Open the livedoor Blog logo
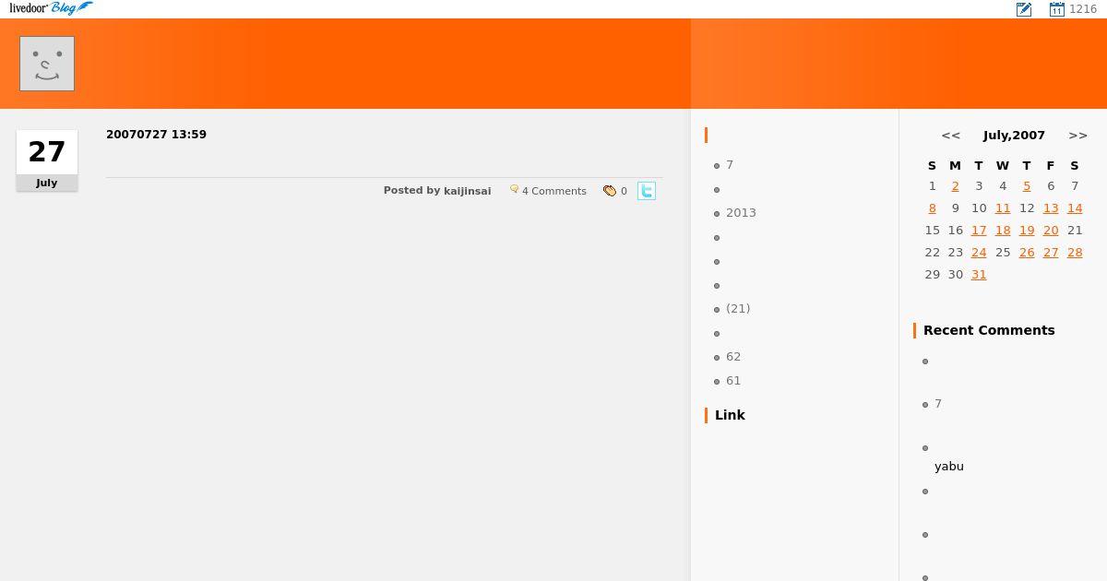The width and height of the screenshot is (1107, 581). 51,8
